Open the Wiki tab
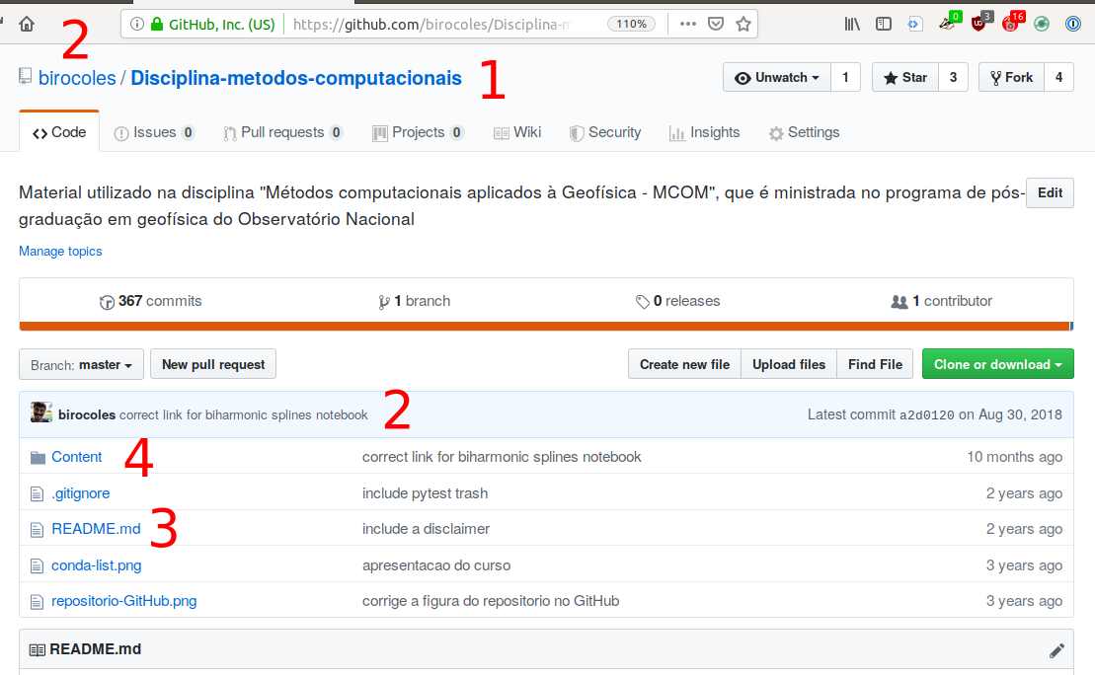This screenshot has width=1095, height=675. coord(517,132)
